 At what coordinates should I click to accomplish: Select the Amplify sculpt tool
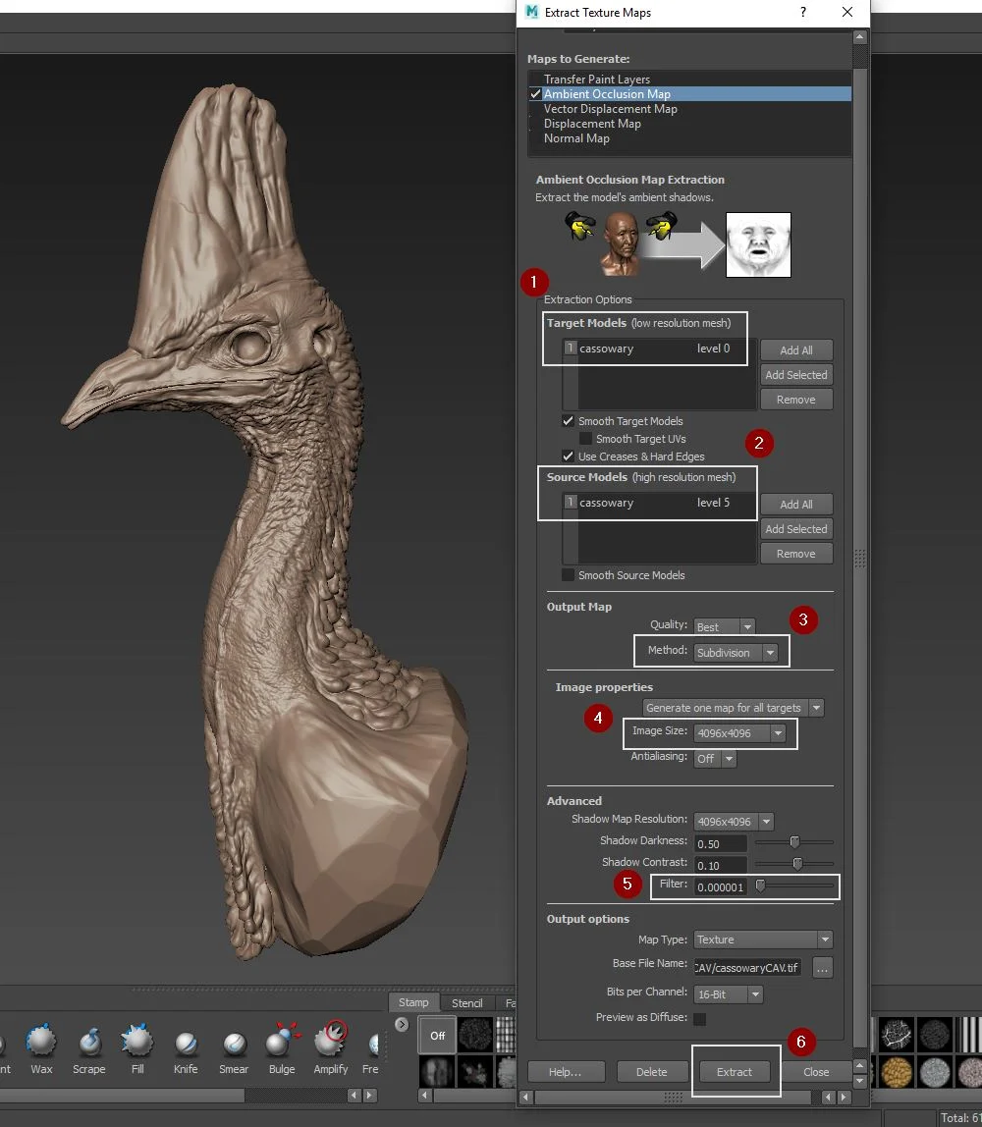click(331, 1048)
